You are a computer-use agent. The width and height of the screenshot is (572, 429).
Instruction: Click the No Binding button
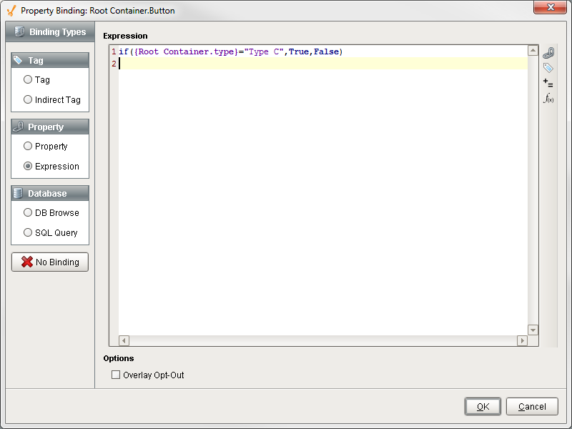[x=49, y=262]
